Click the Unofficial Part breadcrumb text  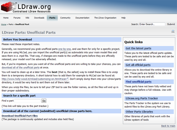pos(22,24)
